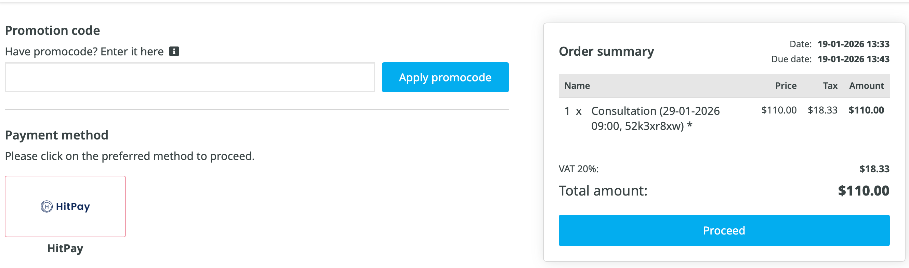Click the due date value 19-01-2026 13:43
Screen dimensions: 909x268
click(x=853, y=59)
